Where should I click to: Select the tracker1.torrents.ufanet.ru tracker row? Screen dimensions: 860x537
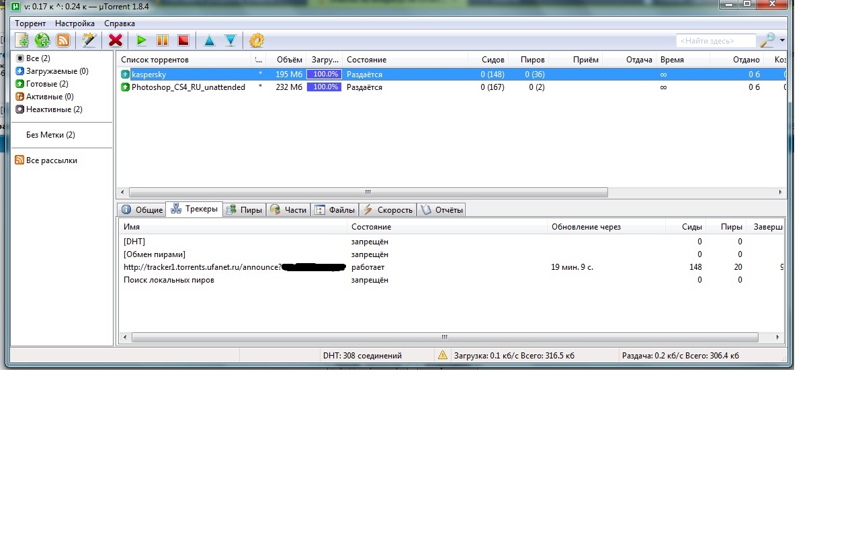(x=451, y=267)
